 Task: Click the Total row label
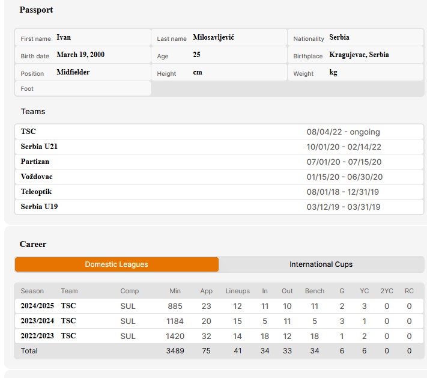[x=29, y=351]
